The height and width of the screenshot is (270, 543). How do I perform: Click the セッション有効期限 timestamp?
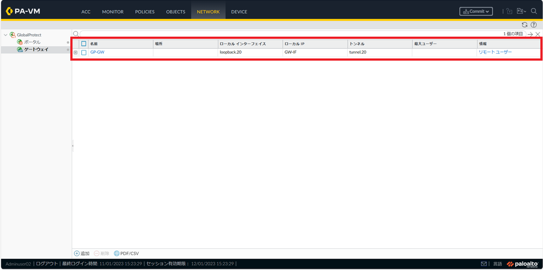click(190, 264)
